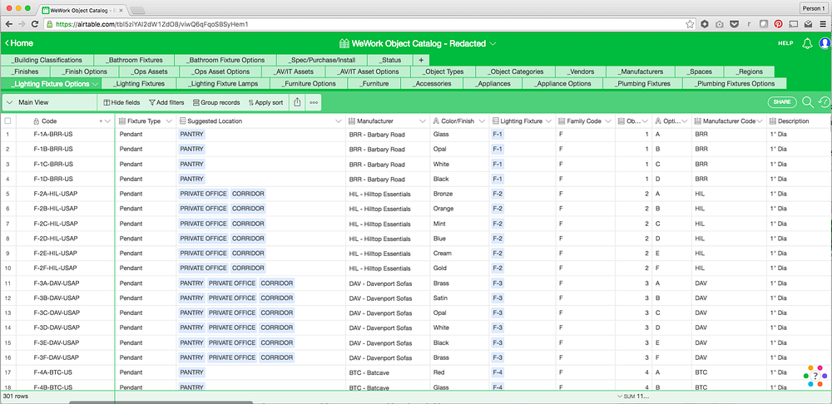Click the browser reload icon
The height and width of the screenshot is (404, 832).
pyautogui.click(x=34, y=24)
